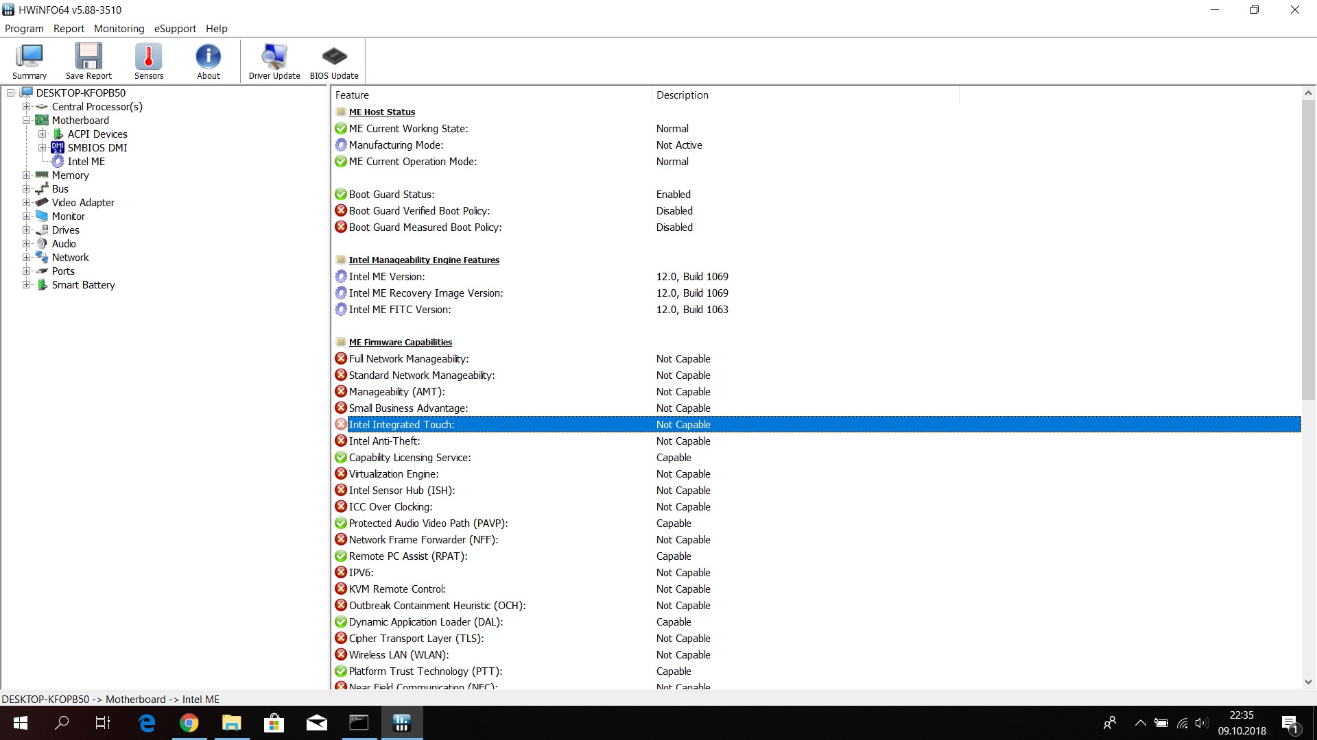Select ICC Over Clocking row
Screen dimensions: 1317x740
coord(816,507)
